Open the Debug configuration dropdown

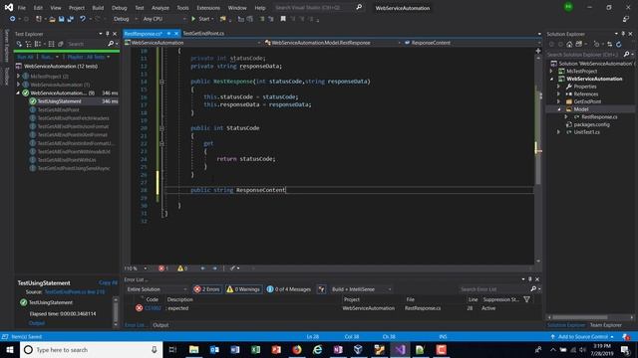(x=125, y=19)
